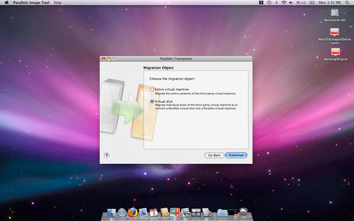Open Preview from the dock
Image resolution: width=354 pixels, height=221 pixels.
185,212
